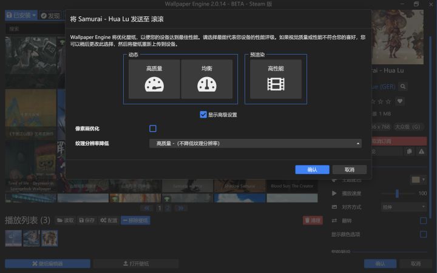Search author with the magnifier icon
437x273 pixels.
(403, 87)
